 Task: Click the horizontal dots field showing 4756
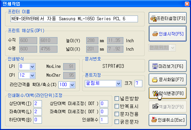48,49
